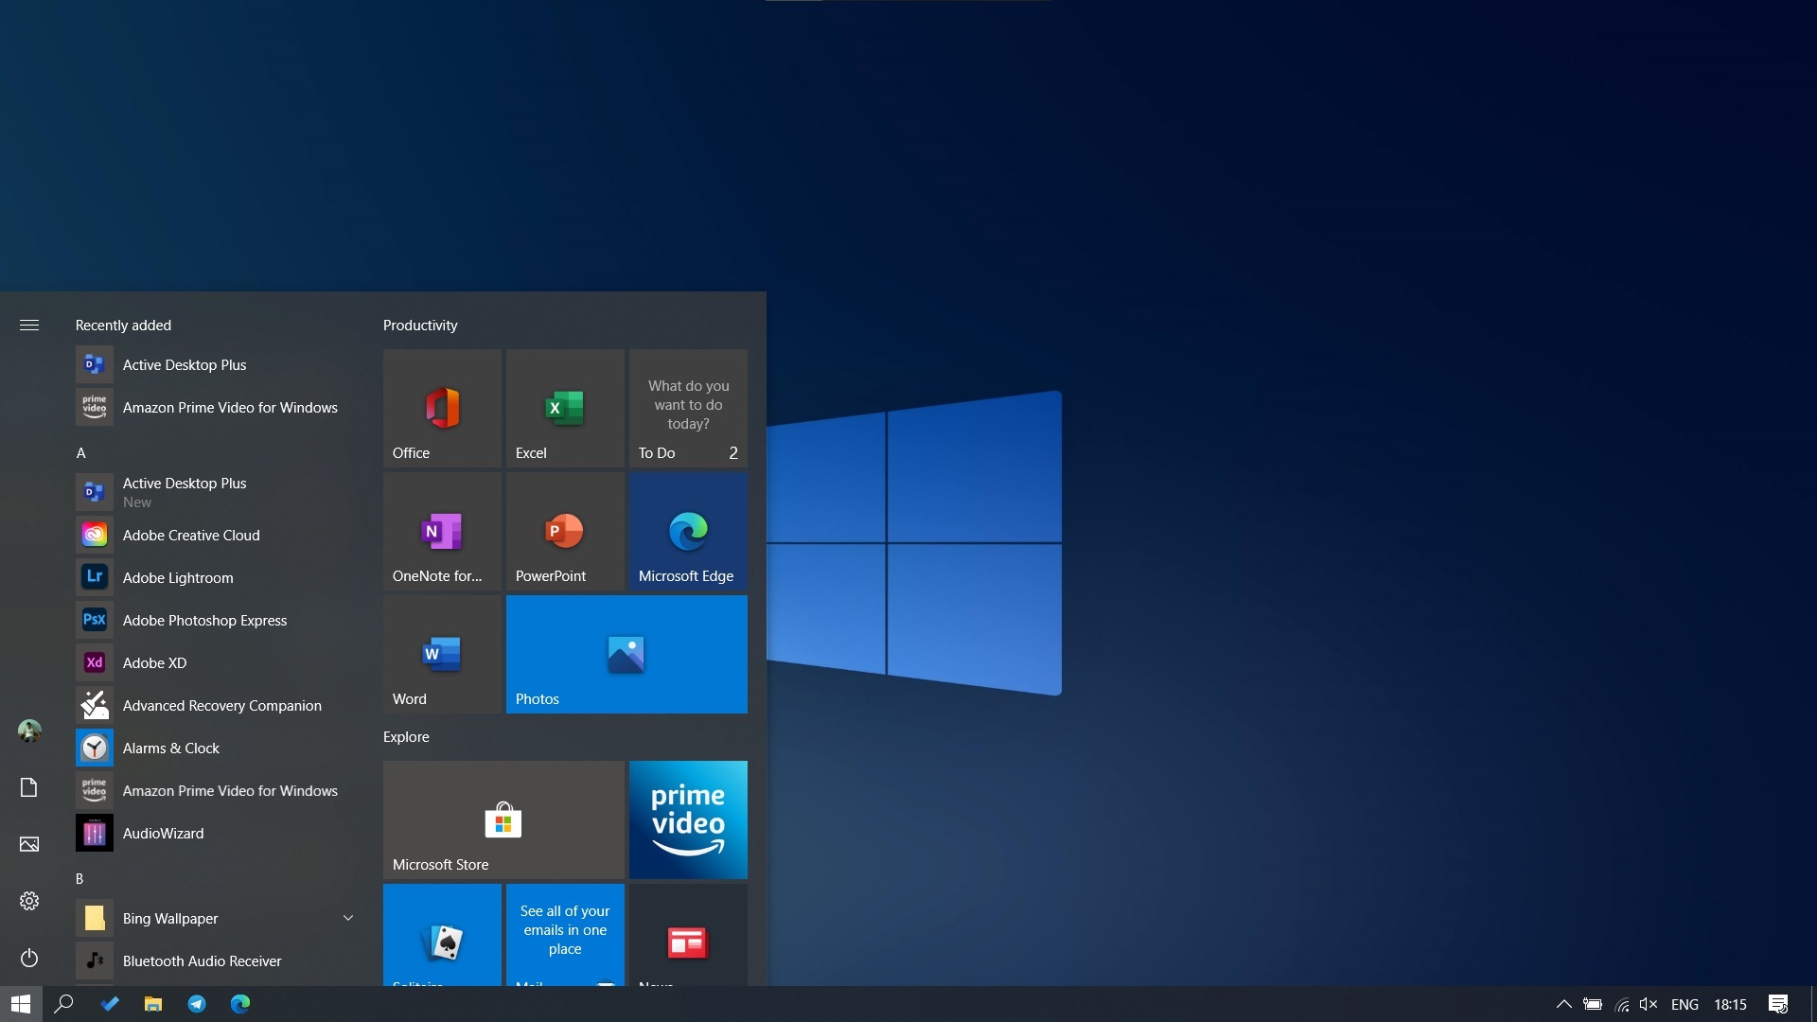1817x1022 pixels.
Task: Expand the Start sidebar with the hamburger button
Action: 29,325
